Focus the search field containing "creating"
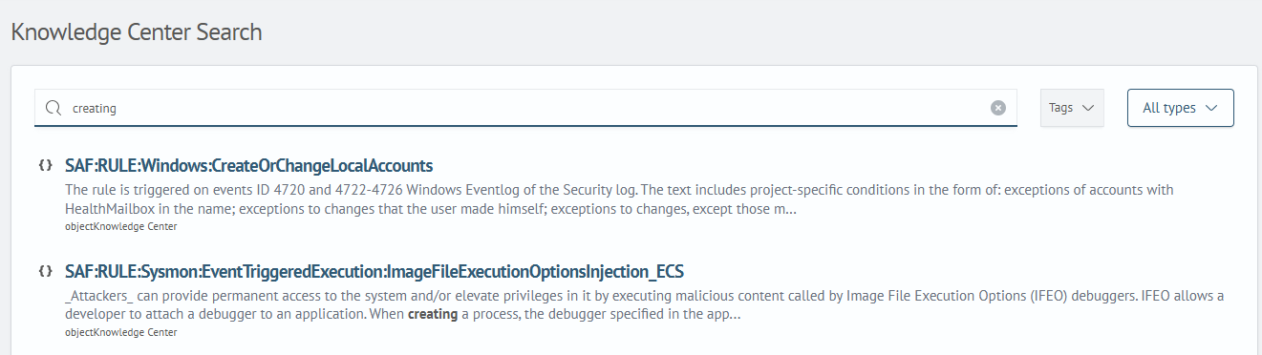1262x355 pixels. (525, 108)
